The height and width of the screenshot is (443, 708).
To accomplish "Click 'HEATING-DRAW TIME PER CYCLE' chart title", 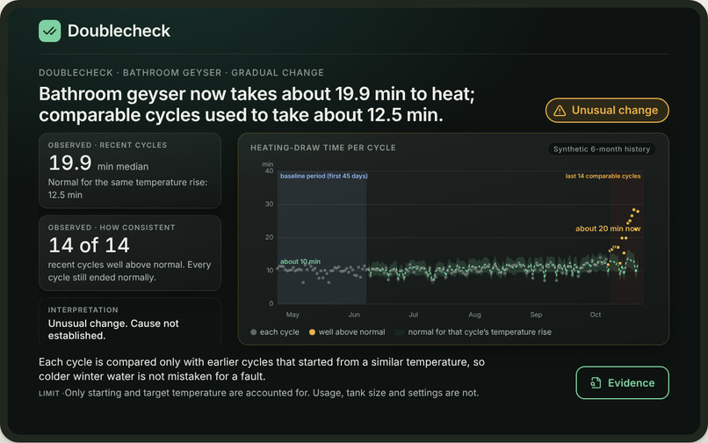I will [323, 148].
